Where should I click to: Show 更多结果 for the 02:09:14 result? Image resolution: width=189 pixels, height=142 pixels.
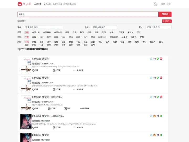[85, 108]
